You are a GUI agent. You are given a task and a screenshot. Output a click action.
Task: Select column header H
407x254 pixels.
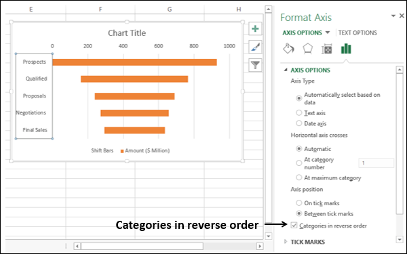pyautogui.click(x=239, y=9)
